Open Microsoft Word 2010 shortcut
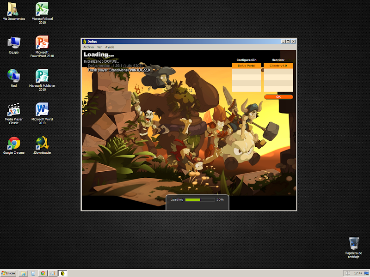The width and height of the screenshot is (370, 277). click(x=42, y=113)
